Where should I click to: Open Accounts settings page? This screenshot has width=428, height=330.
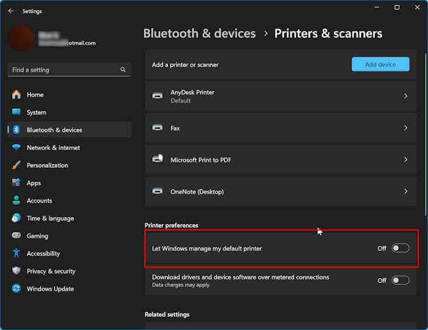click(70, 201)
